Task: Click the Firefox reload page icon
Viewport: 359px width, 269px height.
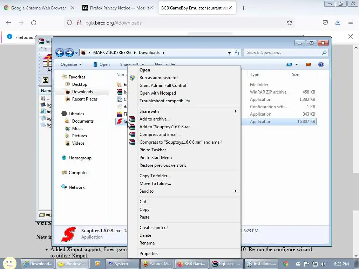Action: click(x=34, y=23)
